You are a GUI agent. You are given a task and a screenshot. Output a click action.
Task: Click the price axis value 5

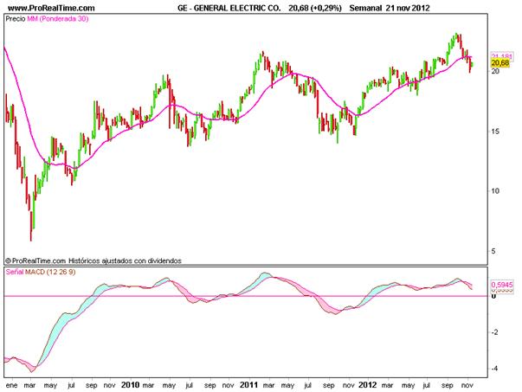click(493, 251)
